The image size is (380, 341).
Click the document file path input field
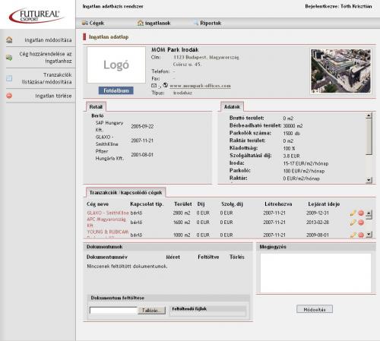point(113,311)
